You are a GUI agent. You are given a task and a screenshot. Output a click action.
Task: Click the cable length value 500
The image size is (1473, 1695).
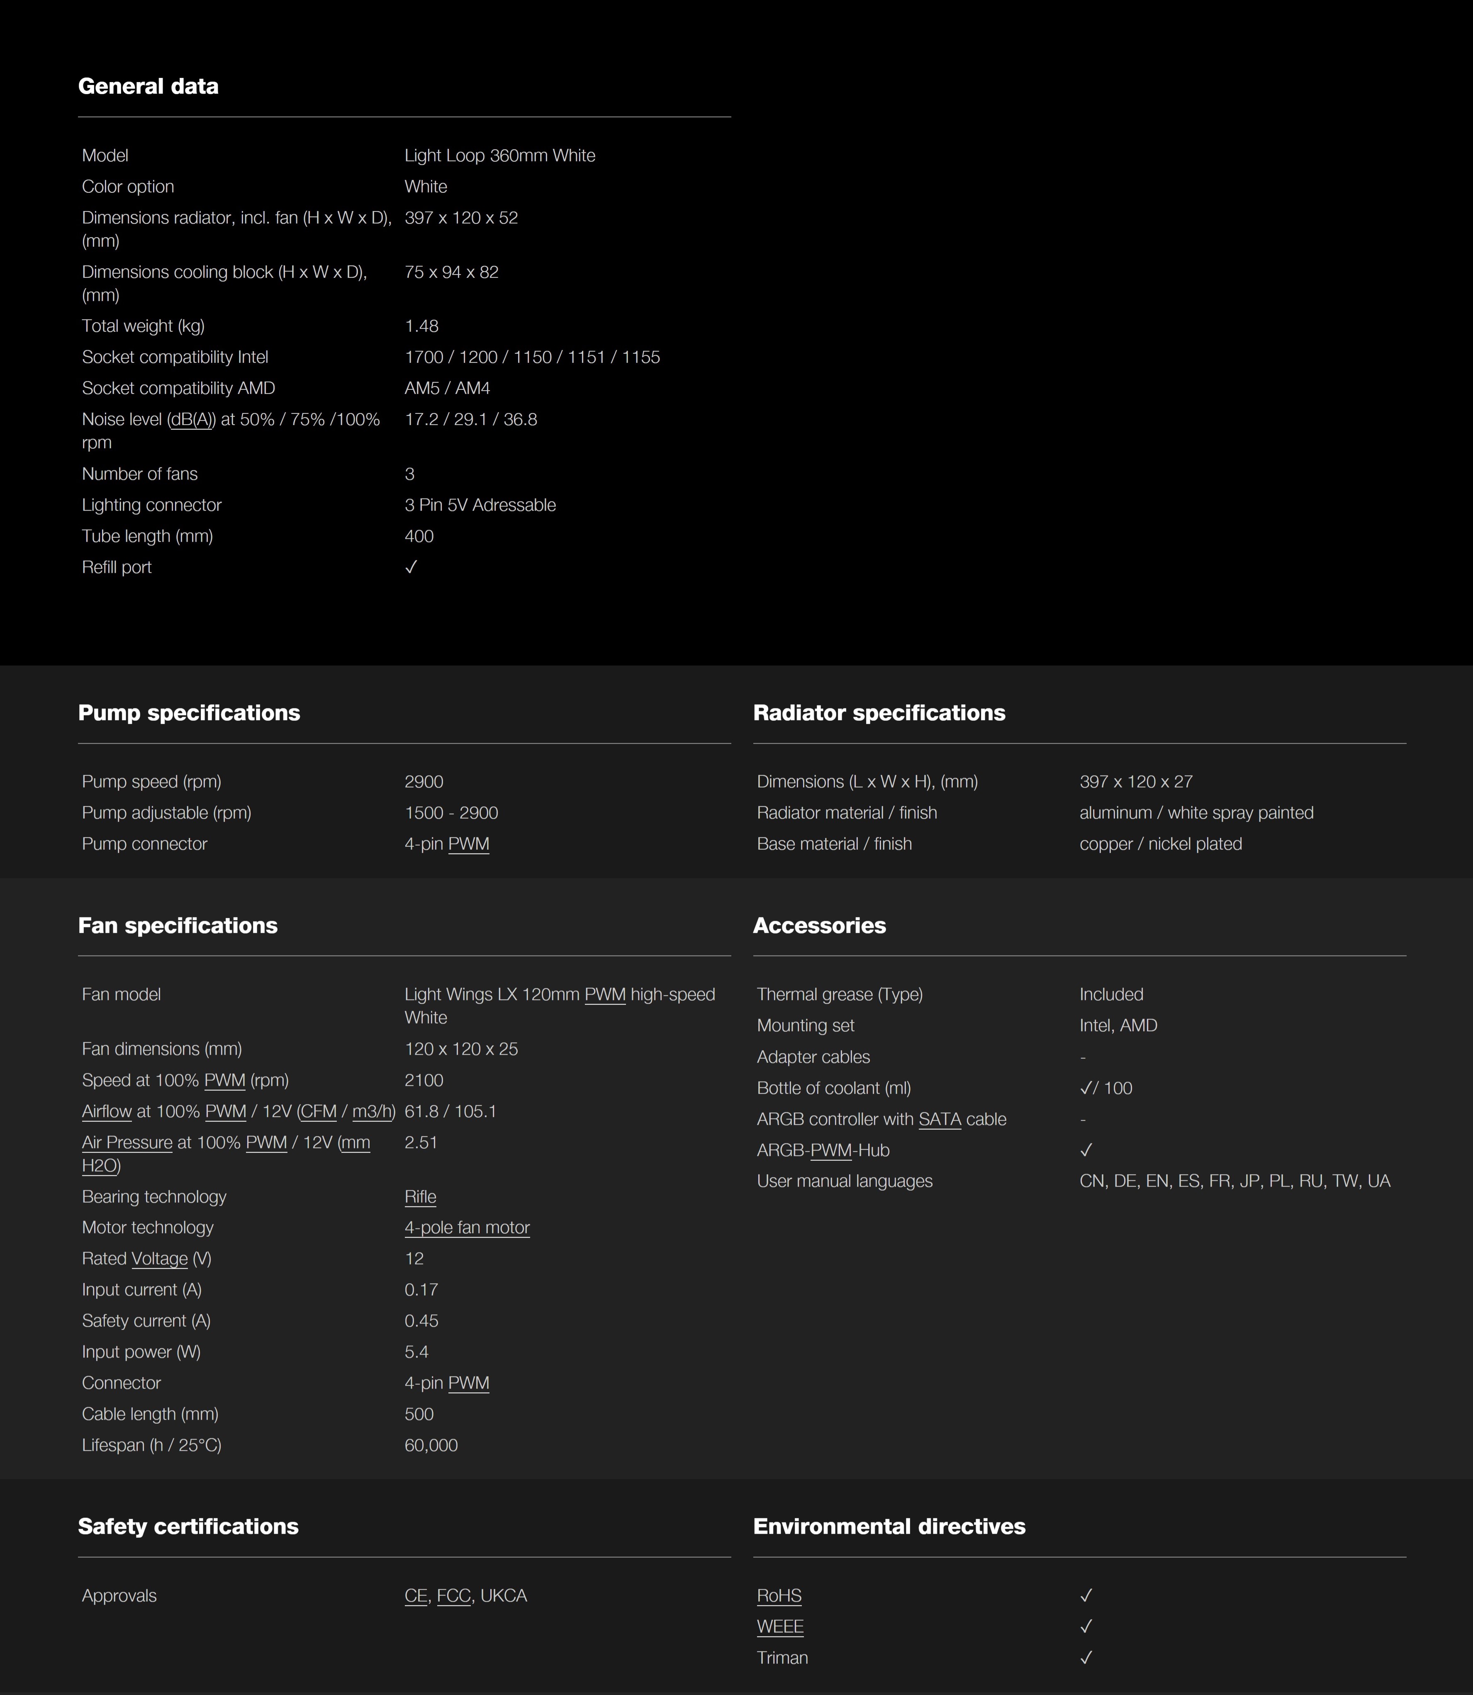pos(419,1414)
